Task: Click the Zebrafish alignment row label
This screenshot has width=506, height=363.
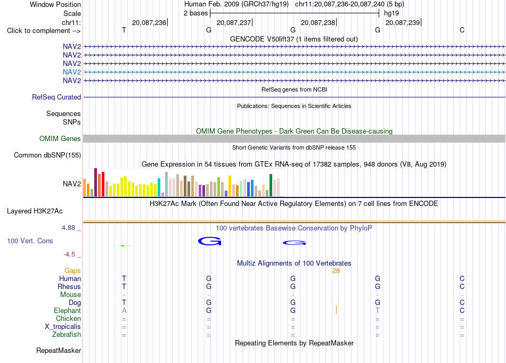Action: point(67,335)
